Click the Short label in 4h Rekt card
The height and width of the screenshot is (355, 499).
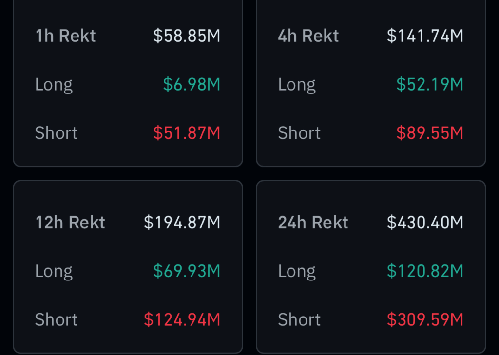click(299, 133)
